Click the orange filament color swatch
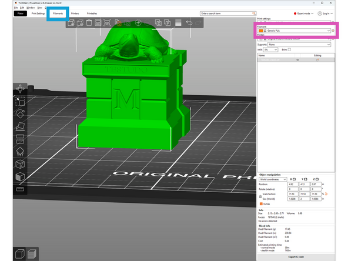This screenshot has width=348, height=261. (261, 31)
